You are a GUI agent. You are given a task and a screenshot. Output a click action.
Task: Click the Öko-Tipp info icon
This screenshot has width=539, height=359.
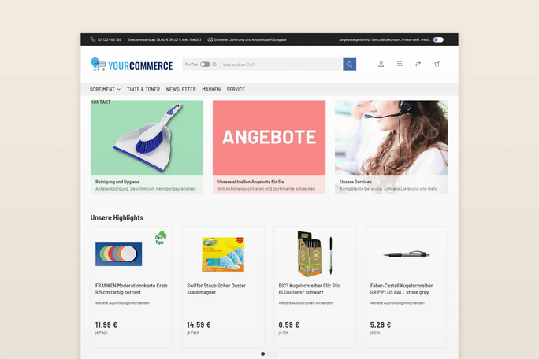(x=214, y=65)
